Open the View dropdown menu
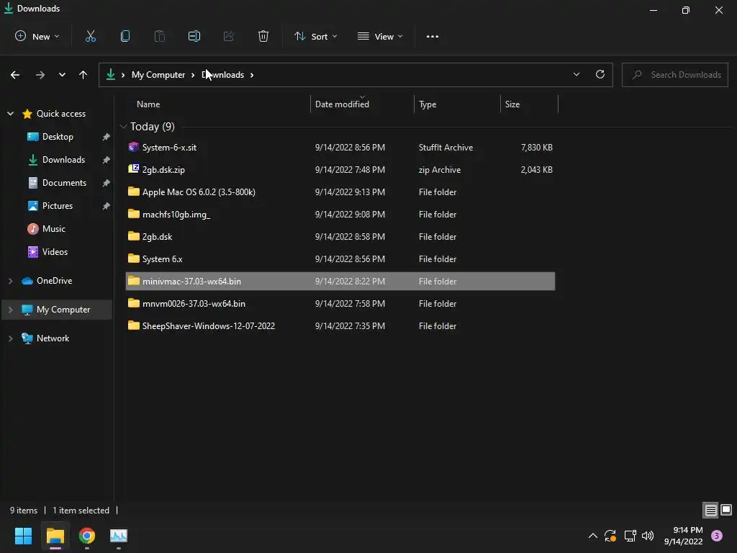This screenshot has height=553, width=737. 380,36
